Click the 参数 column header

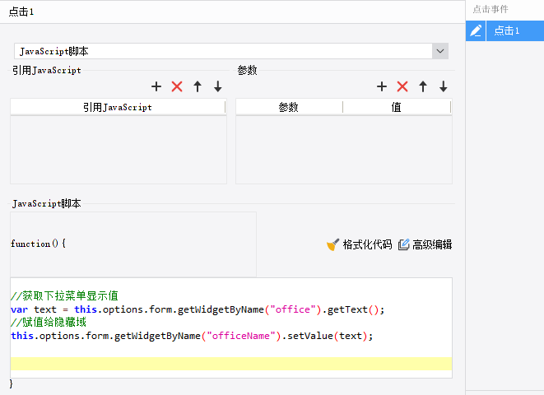pyautogui.click(x=289, y=107)
